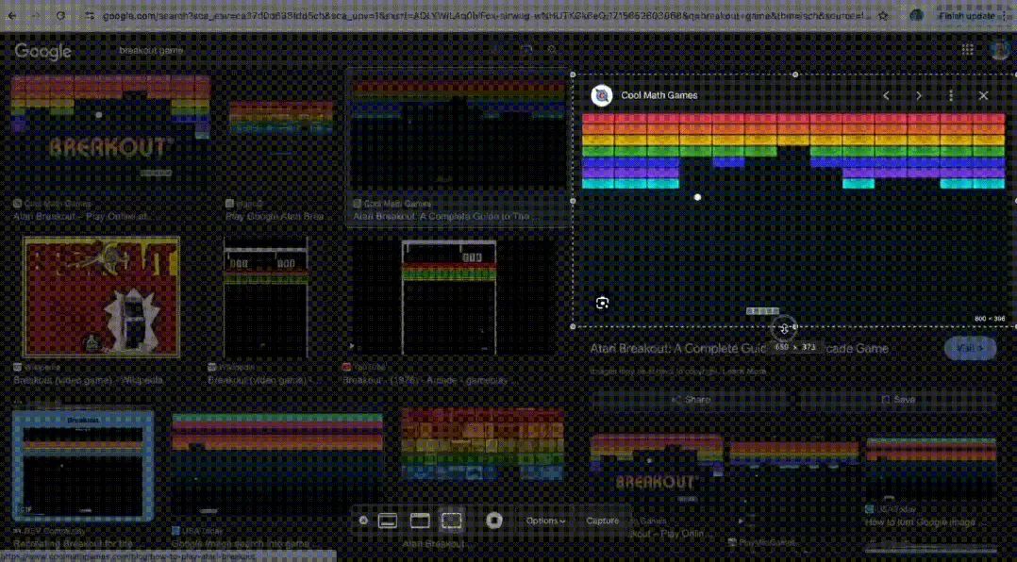Screen dimensions: 1017x562
Task: Open Cool Math Games source link
Action: 659,95
